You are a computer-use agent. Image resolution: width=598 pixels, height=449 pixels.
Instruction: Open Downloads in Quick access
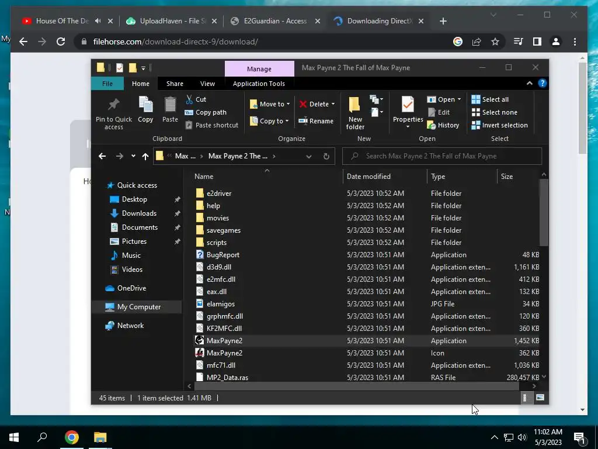click(139, 213)
